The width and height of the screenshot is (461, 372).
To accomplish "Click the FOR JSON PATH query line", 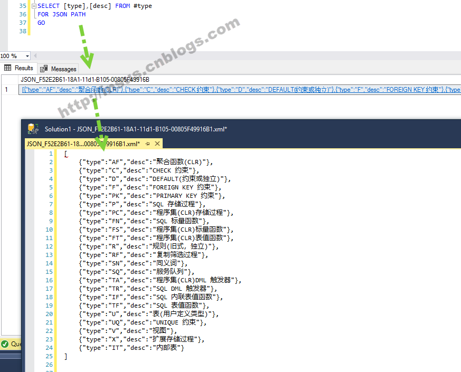I will (61, 14).
